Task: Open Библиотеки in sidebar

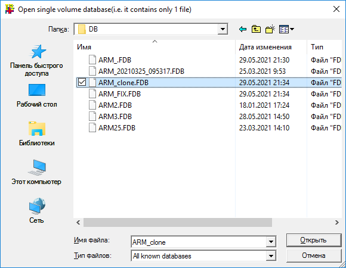Action: (36, 133)
